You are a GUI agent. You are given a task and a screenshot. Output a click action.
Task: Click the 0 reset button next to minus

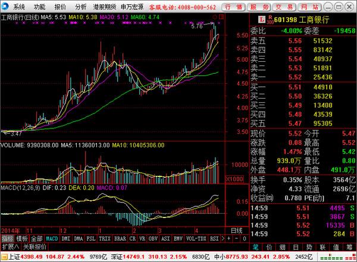pos(245,239)
